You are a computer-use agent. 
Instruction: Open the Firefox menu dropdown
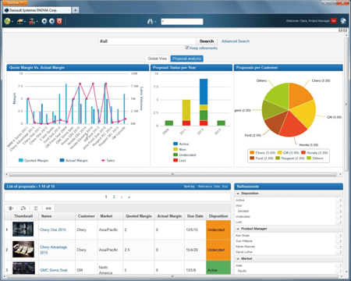tap(15, 2)
